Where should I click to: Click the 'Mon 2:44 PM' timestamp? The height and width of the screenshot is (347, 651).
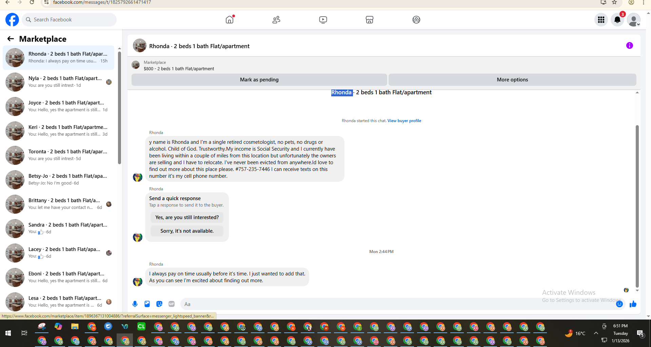coord(381,252)
